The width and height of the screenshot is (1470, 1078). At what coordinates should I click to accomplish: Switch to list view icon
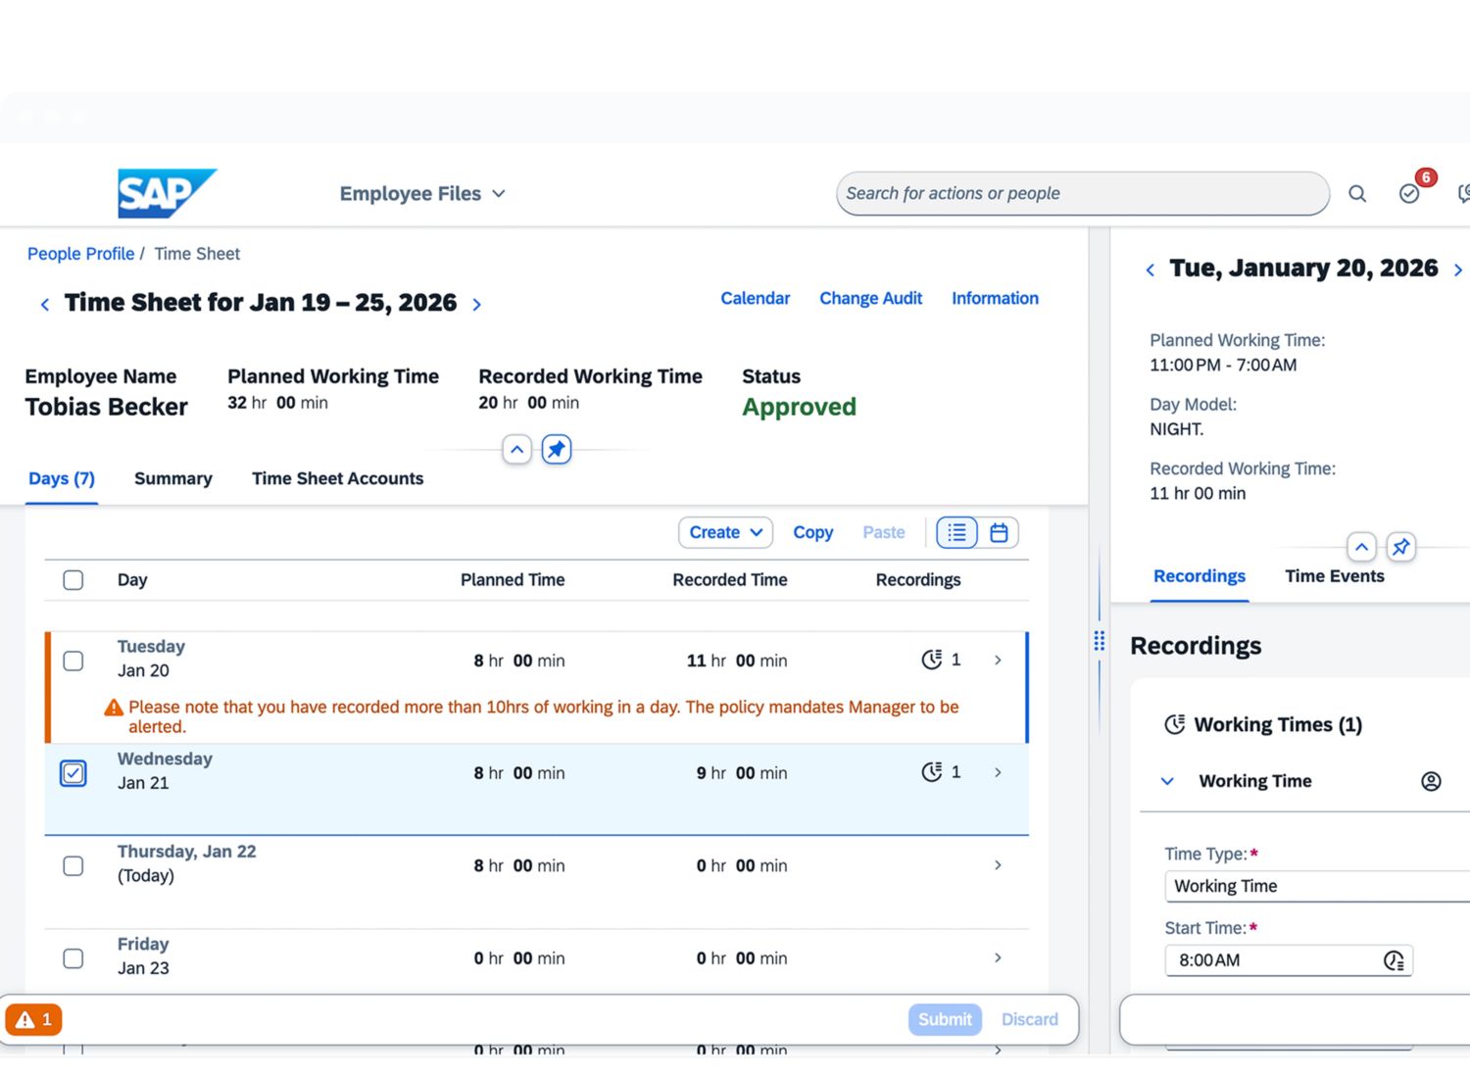click(956, 532)
